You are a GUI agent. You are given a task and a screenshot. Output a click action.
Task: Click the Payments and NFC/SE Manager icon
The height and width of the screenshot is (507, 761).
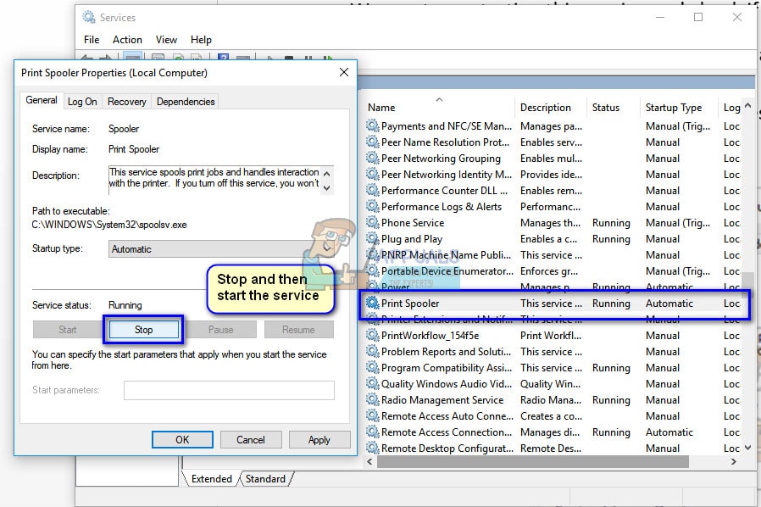coord(372,126)
